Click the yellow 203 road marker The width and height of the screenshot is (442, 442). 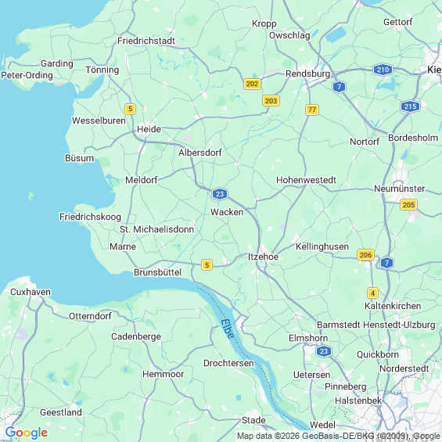(x=271, y=101)
